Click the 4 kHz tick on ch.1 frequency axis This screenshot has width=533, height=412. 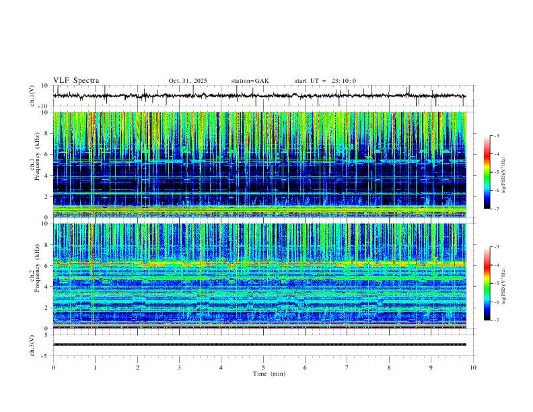tap(46, 176)
